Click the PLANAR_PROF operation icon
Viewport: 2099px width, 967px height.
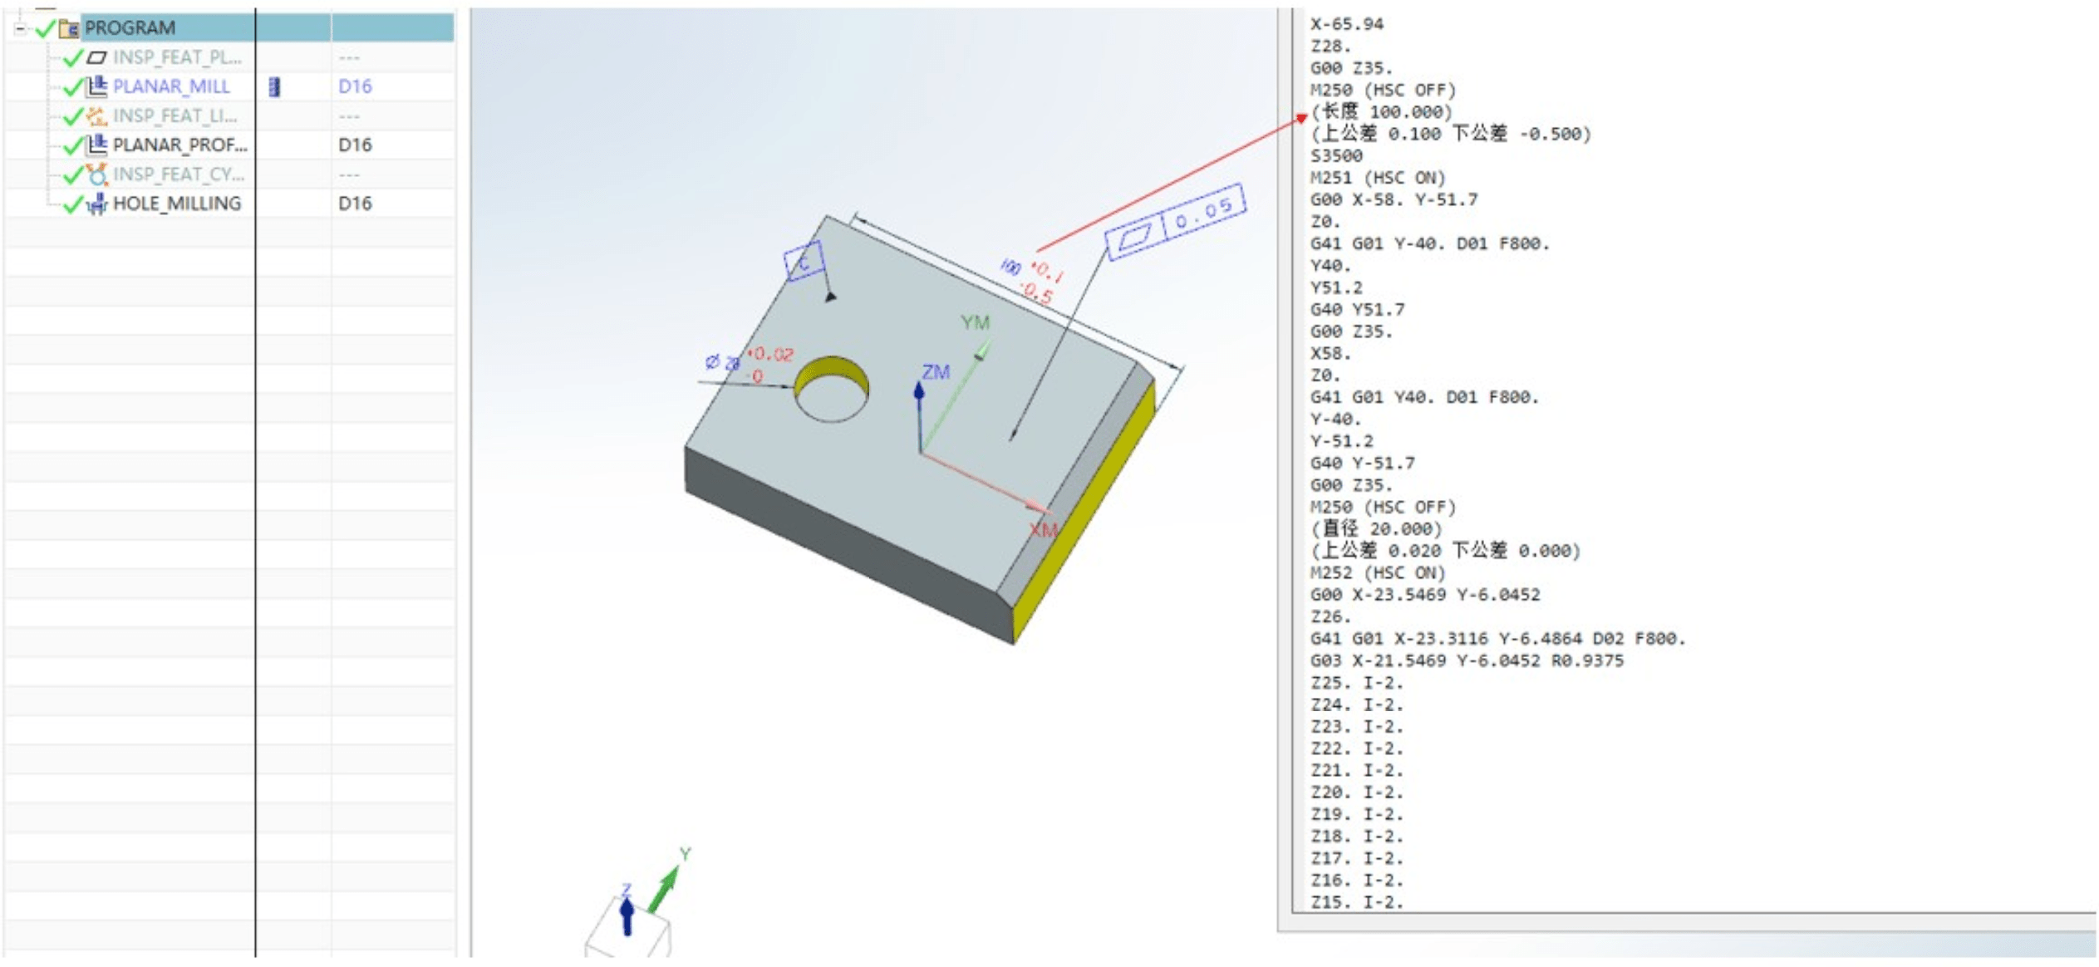[x=97, y=145]
